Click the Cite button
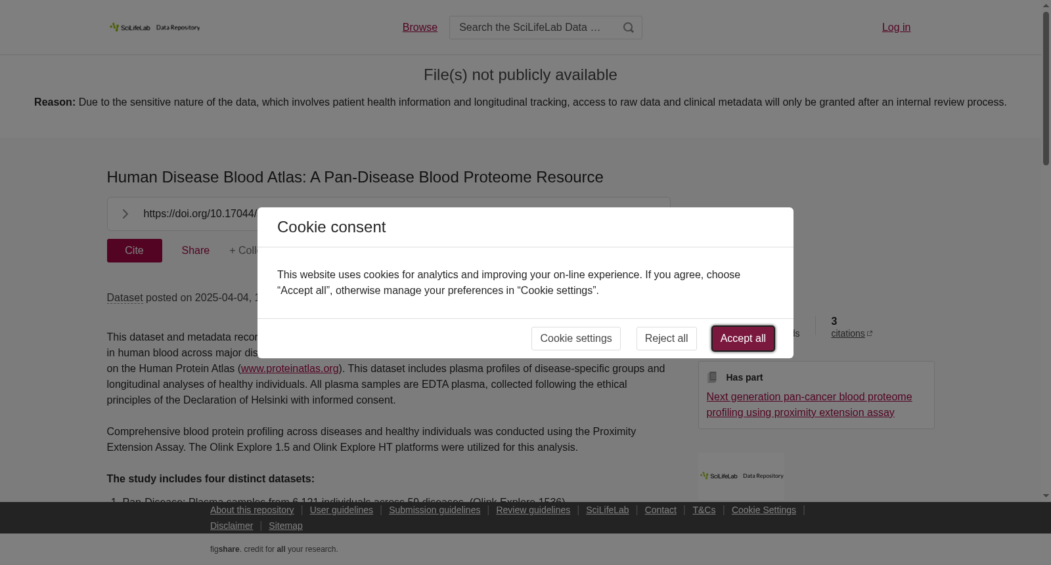The width and height of the screenshot is (1051, 565). [135, 251]
